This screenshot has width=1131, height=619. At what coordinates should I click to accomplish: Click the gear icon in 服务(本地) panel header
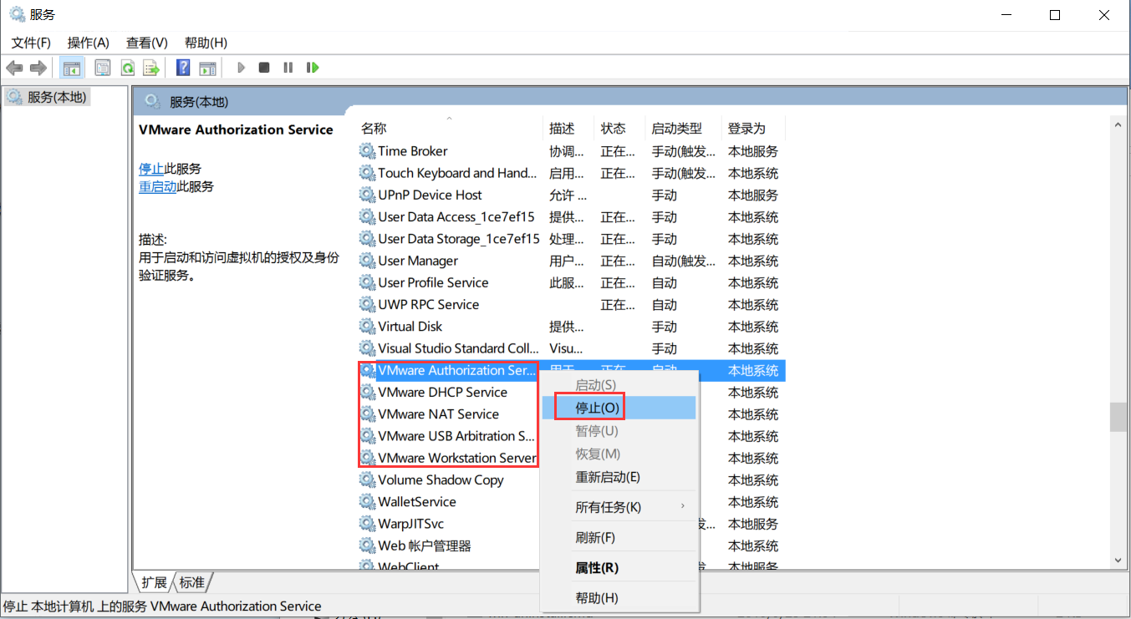coord(152,101)
